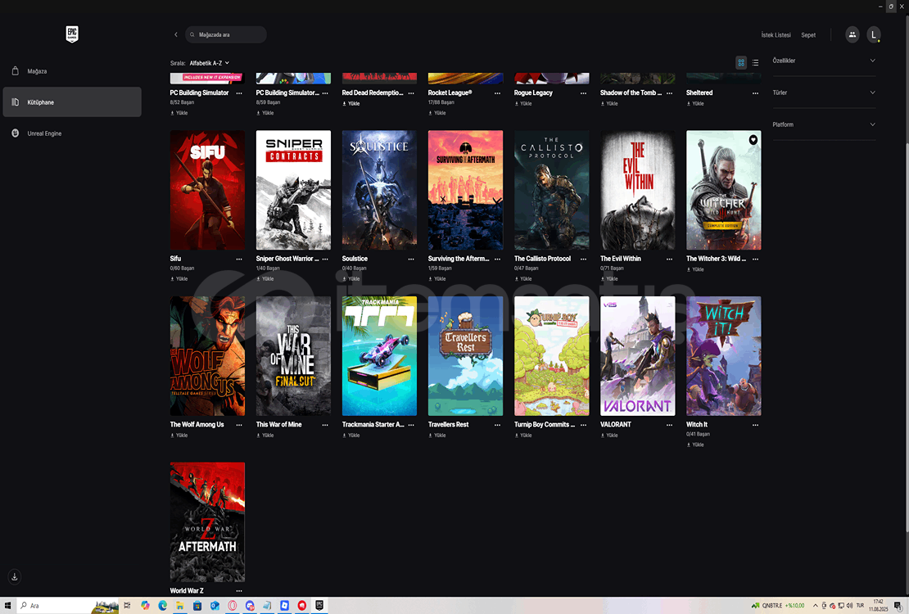The image size is (909, 614).
Task: Open İstek Listesi wishlist link
Action: (776, 34)
